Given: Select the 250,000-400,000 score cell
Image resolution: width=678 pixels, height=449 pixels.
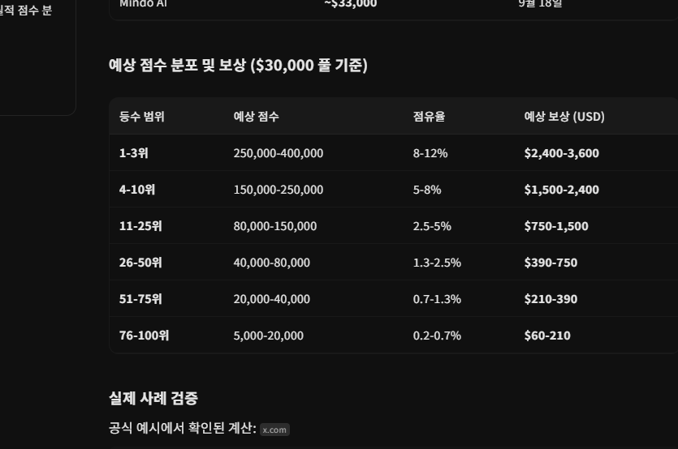Looking at the screenshot, I should pos(279,153).
